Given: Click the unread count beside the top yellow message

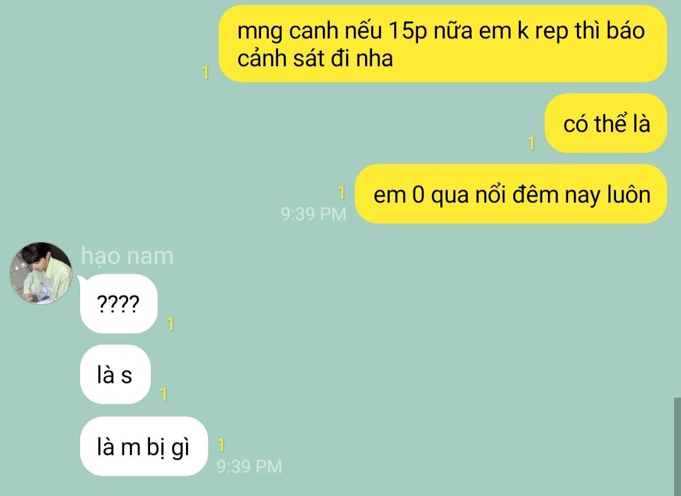Looking at the screenshot, I should [x=206, y=73].
